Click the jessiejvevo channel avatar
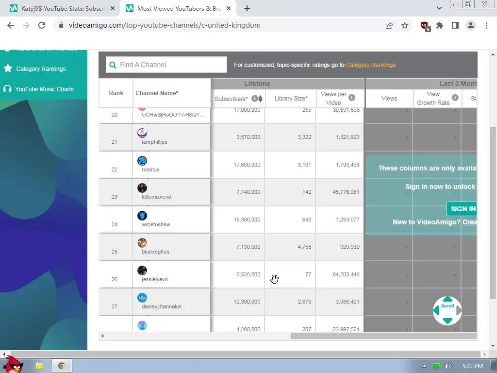This screenshot has height=373, width=497. pyautogui.click(x=142, y=270)
